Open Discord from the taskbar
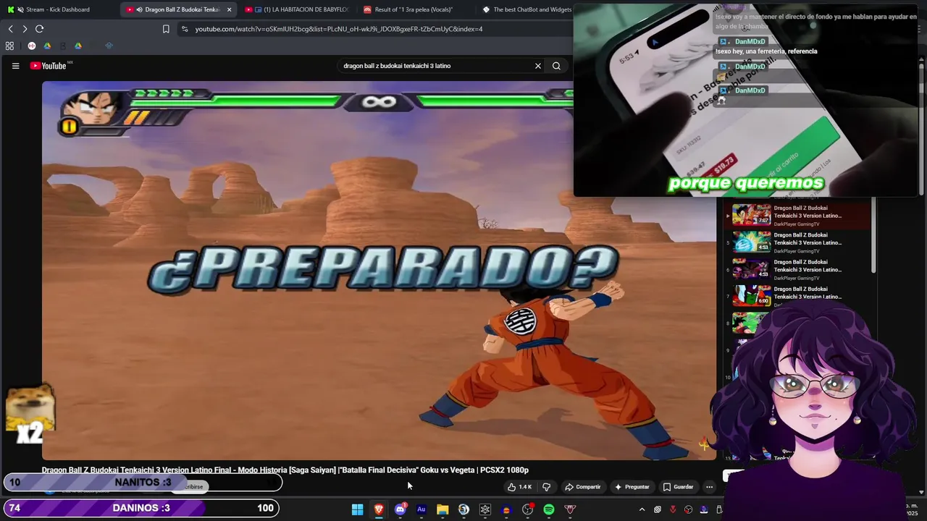 tap(400, 509)
